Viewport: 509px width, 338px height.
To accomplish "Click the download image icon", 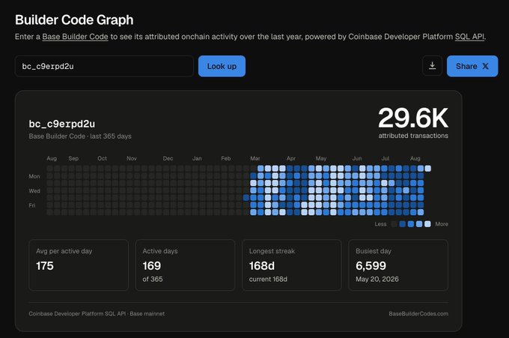I will coord(432,66).
